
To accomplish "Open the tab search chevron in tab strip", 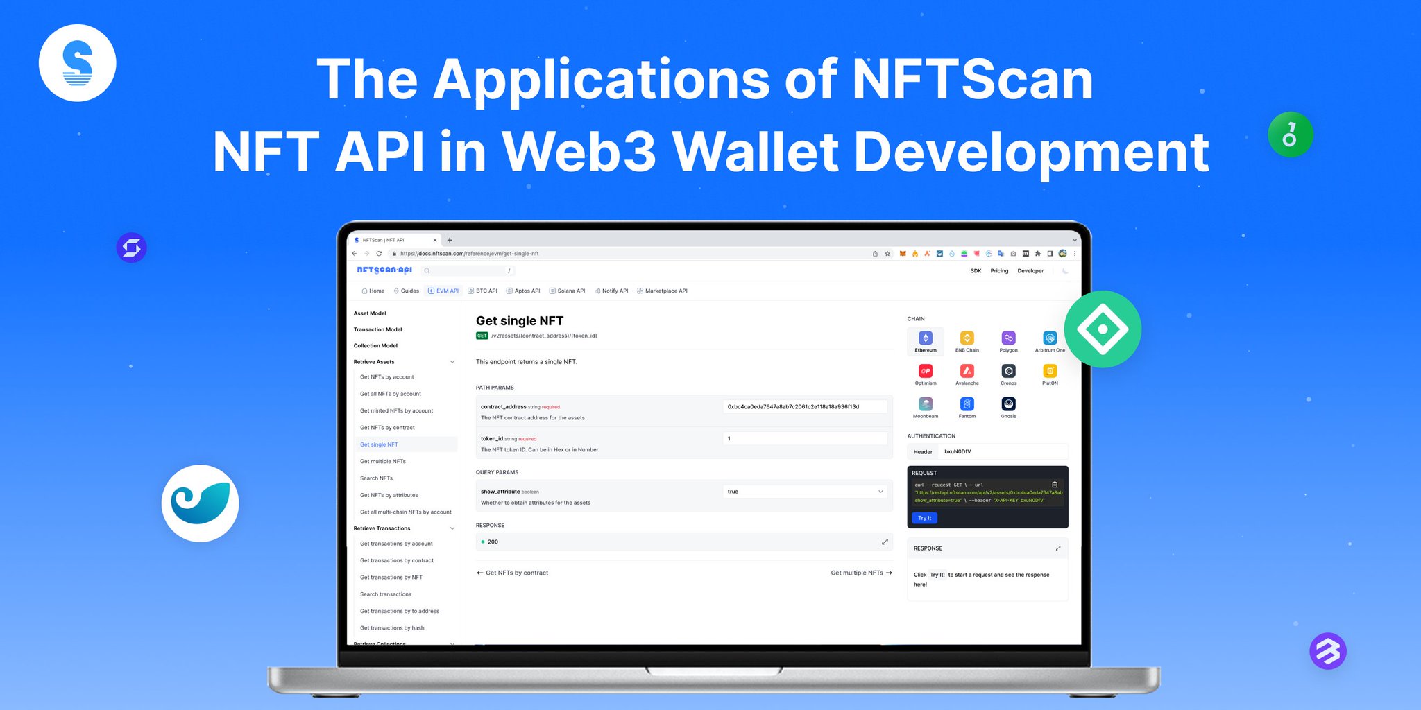I will (x=1075, y=240).
